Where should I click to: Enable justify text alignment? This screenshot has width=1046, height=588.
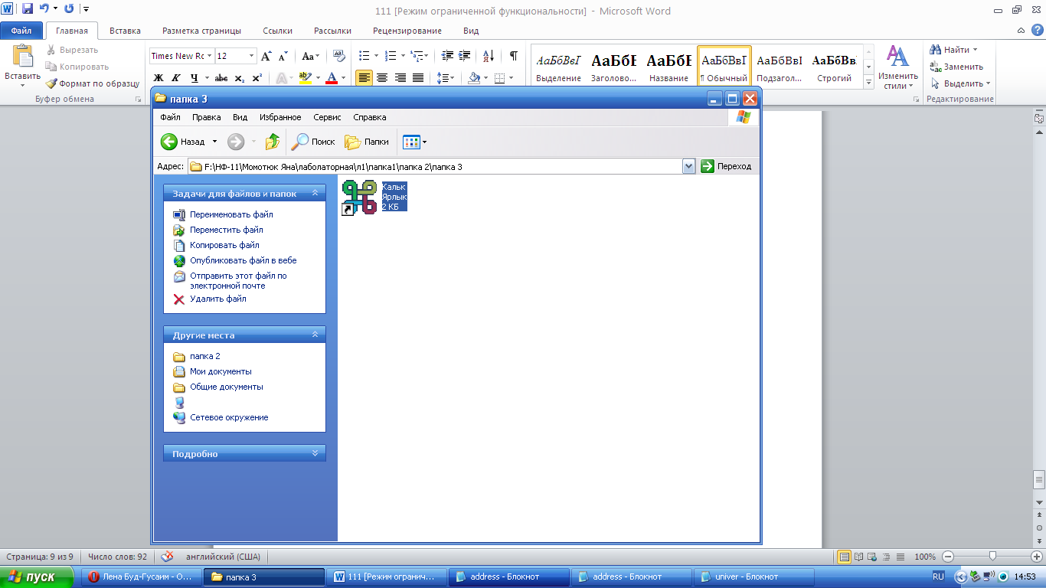coord(418,78)
